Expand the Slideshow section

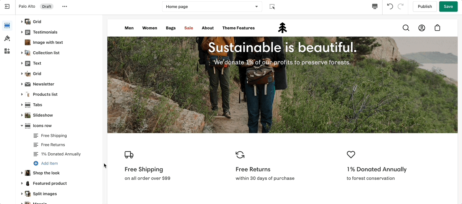click(x=22, y=115)
